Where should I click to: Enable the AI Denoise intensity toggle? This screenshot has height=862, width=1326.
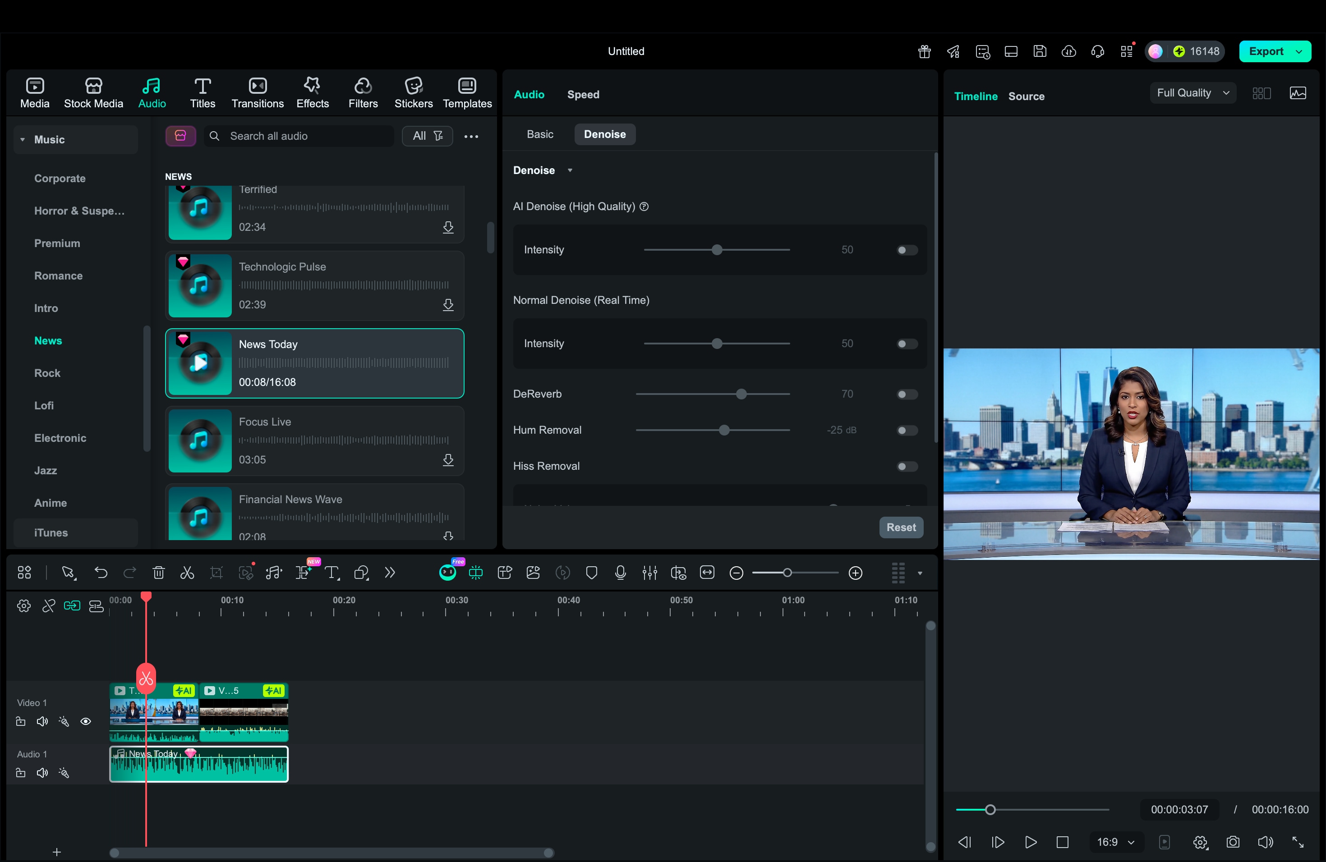pyautogui.click(x=907, y=250)
